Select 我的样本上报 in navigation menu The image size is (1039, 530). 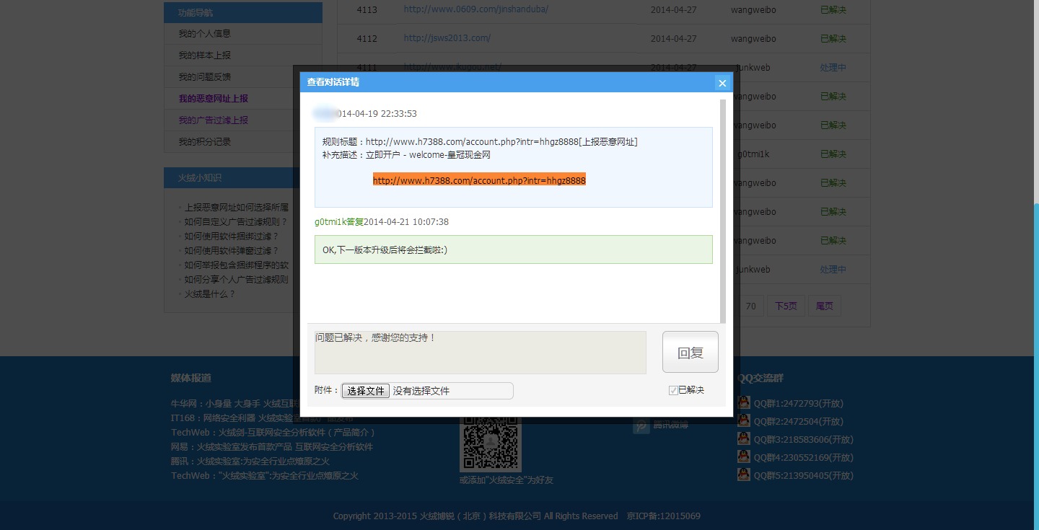tap(205, 56)
